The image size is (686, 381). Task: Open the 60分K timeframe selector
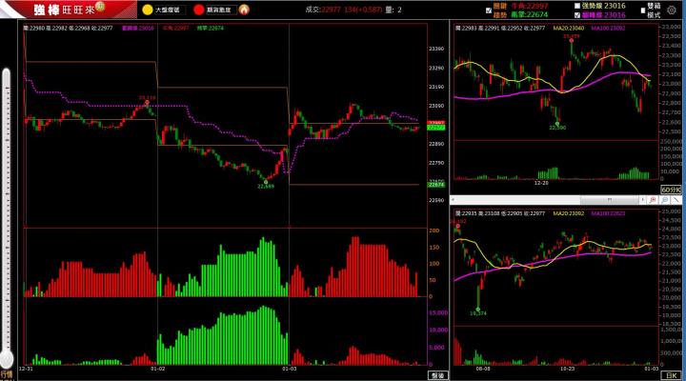[670, 190]
